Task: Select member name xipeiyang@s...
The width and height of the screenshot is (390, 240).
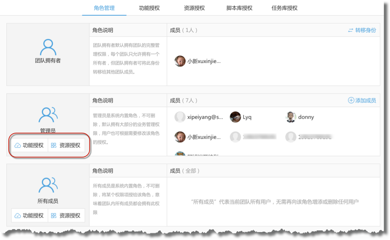Action: pos(205,117)
